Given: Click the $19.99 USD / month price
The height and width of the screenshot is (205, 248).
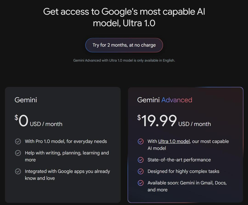Looking at the screenshot, I should pyautogui.click(x=174, y=121).
